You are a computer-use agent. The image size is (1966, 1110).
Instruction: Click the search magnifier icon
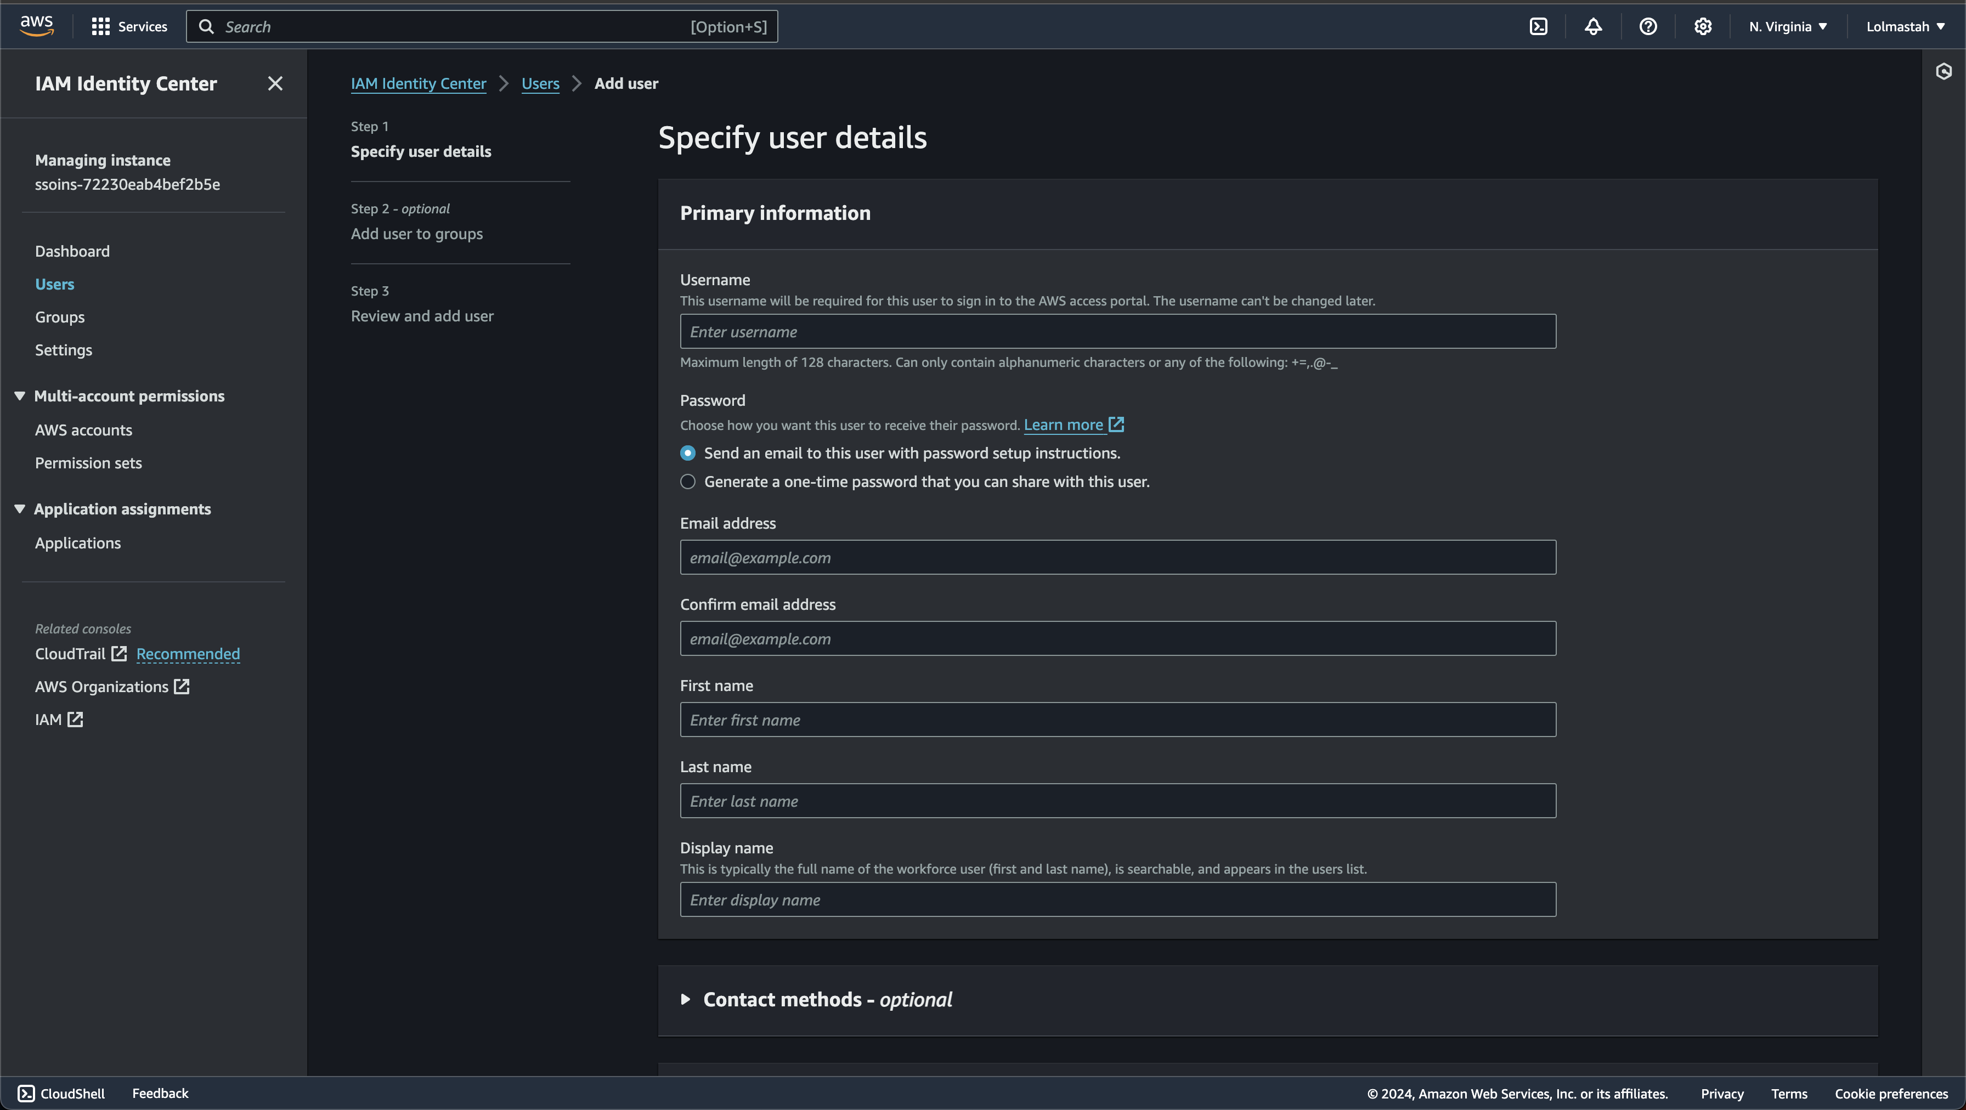206,27
